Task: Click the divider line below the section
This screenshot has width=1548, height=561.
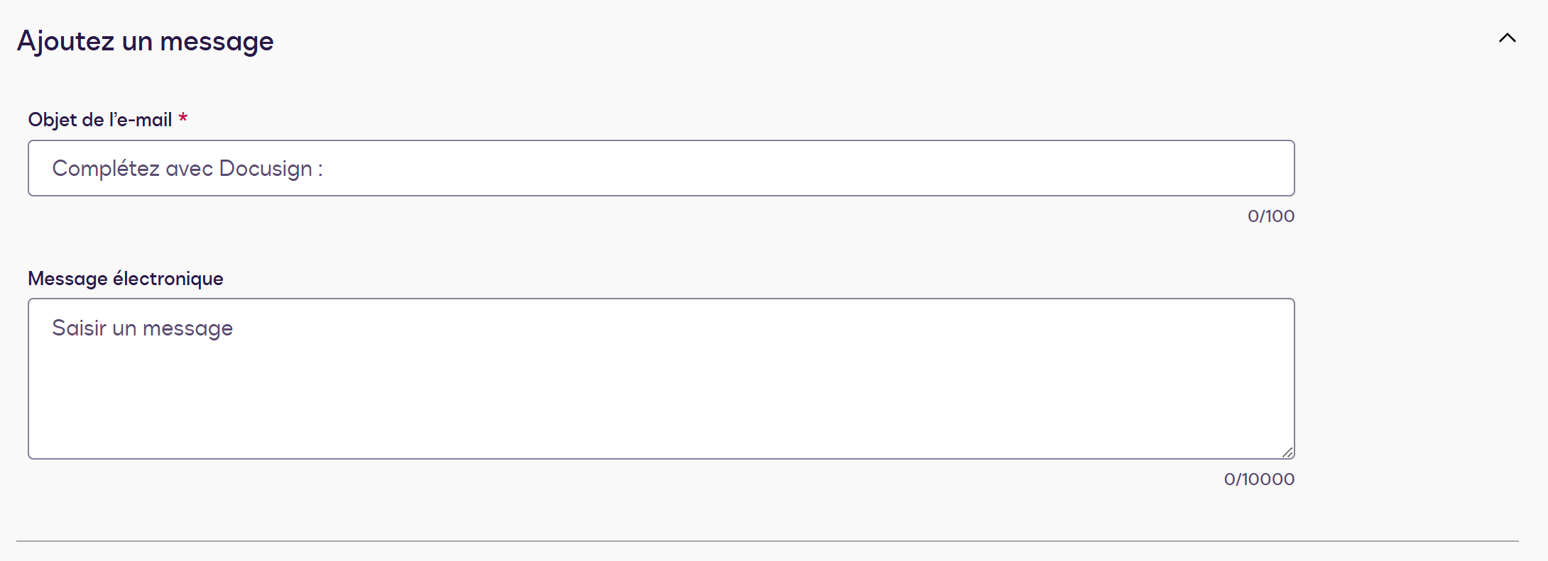Action: tap(767, 541)
